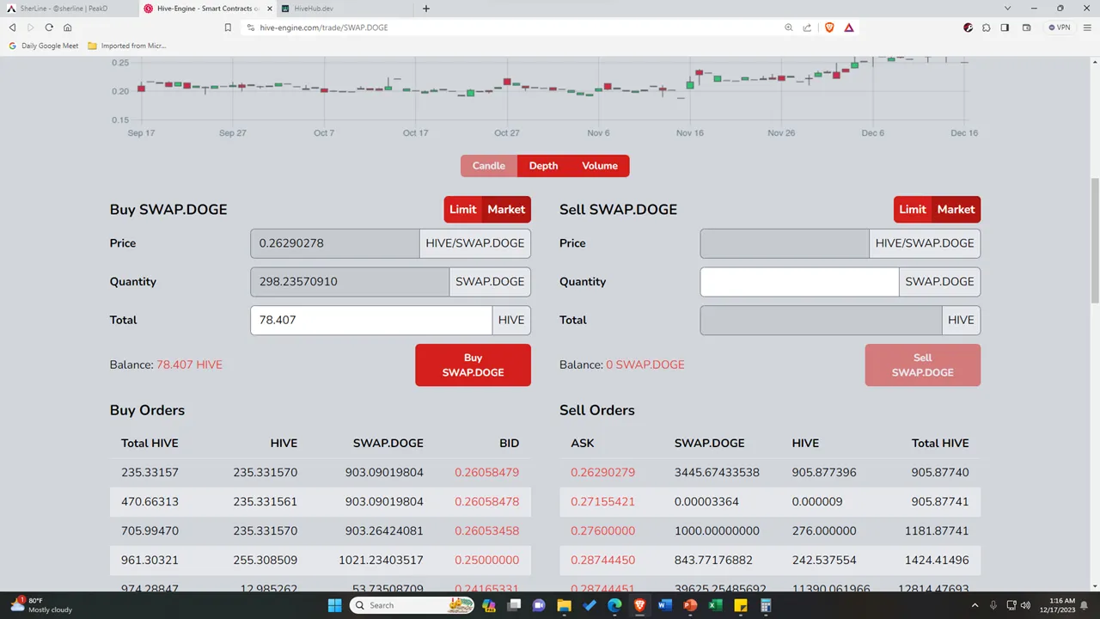Open the zoom magnifier in address bar
The height and width of the screenshot is (619, 1100).
point(789,28)
